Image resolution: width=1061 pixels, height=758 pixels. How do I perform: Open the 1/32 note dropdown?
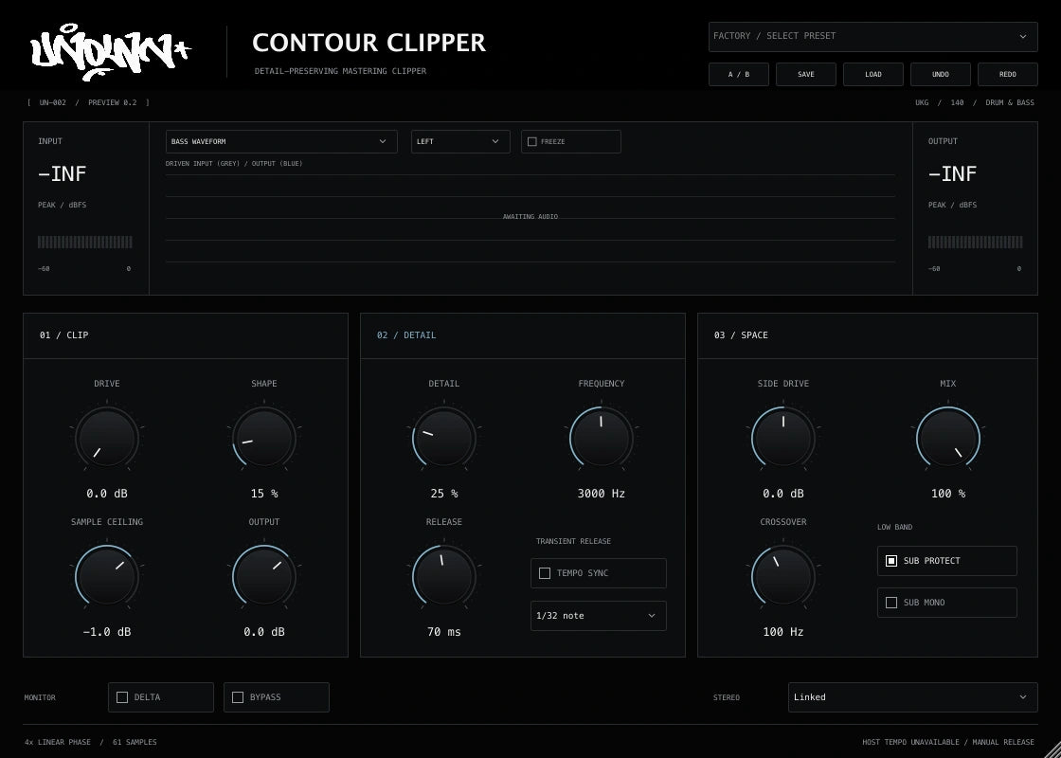tap(598, 616)
